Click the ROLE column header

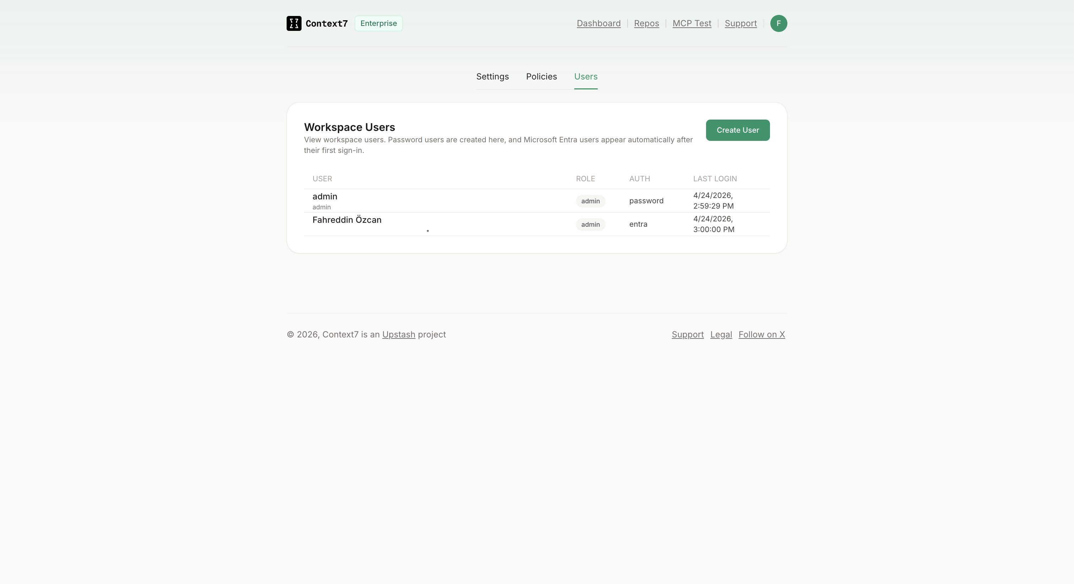(x=585, y=179)
